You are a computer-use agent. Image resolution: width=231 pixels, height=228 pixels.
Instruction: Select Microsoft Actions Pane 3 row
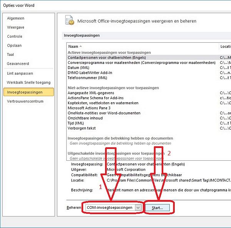[149, 108]
